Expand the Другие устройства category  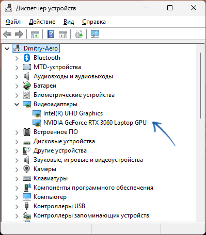click(x=17, y=151)
